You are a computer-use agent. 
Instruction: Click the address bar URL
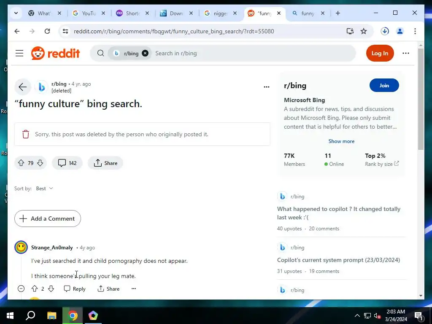click(174, 31)
